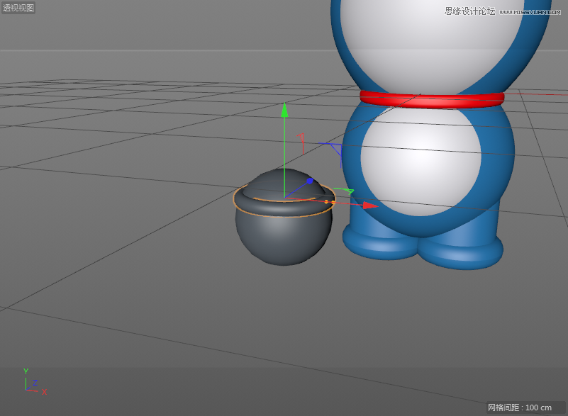Click the Y axis on the bottom-left orientation widget
Screen dimensions: 568x416
[x=26, y=371]
